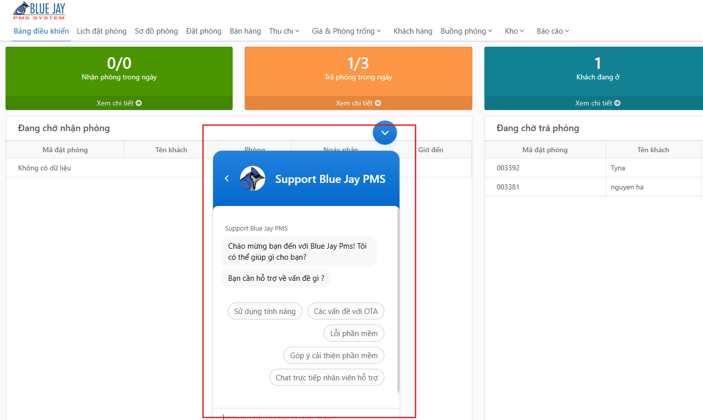The image size is (703, 420).
Task: Click the 1/3 check-out count
Action: 358,63
